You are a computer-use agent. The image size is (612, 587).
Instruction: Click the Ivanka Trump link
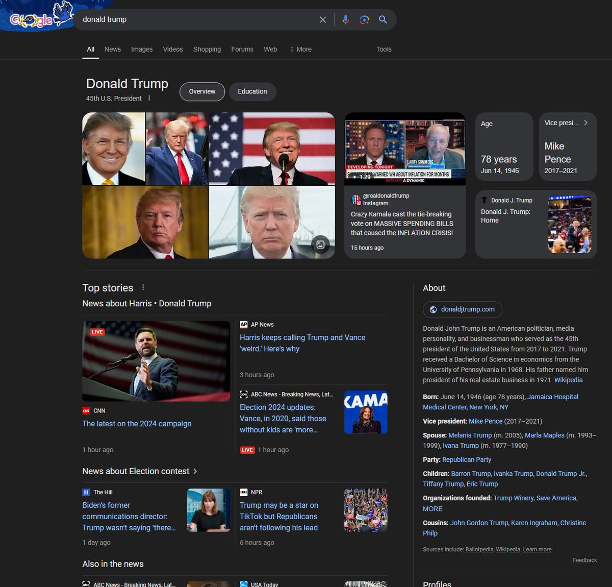point(514,474)
